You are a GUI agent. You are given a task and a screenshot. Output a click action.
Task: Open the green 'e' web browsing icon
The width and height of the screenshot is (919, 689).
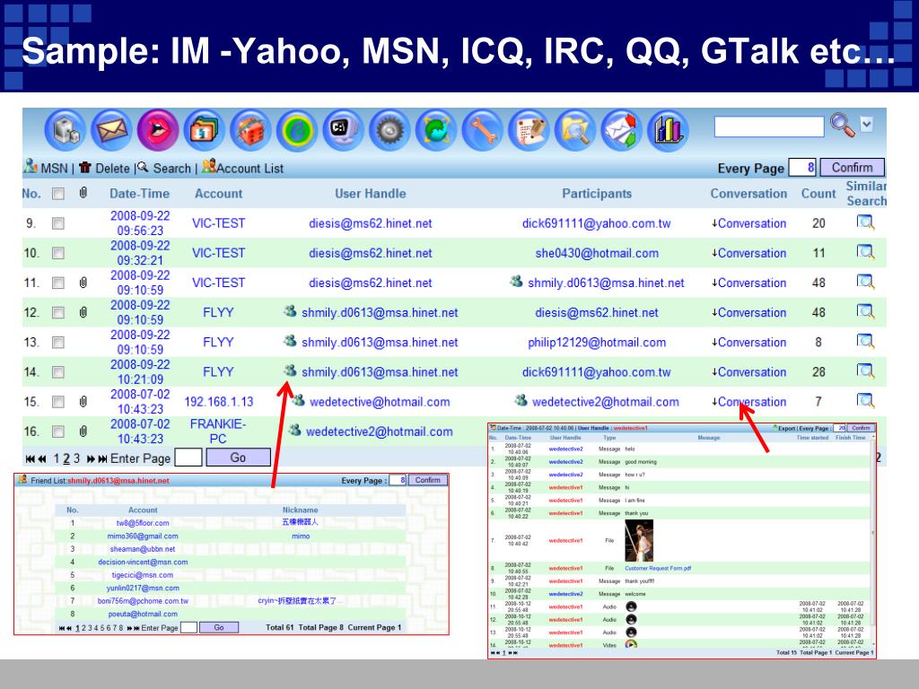(296, 130)
